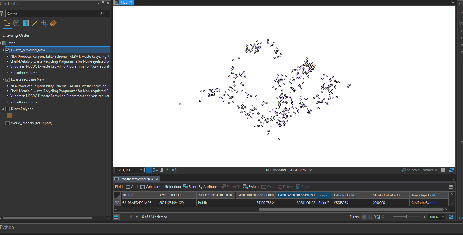
Task: Click the search magnifier in Contents
Action: pyautogui.click(x=102, y=14)
